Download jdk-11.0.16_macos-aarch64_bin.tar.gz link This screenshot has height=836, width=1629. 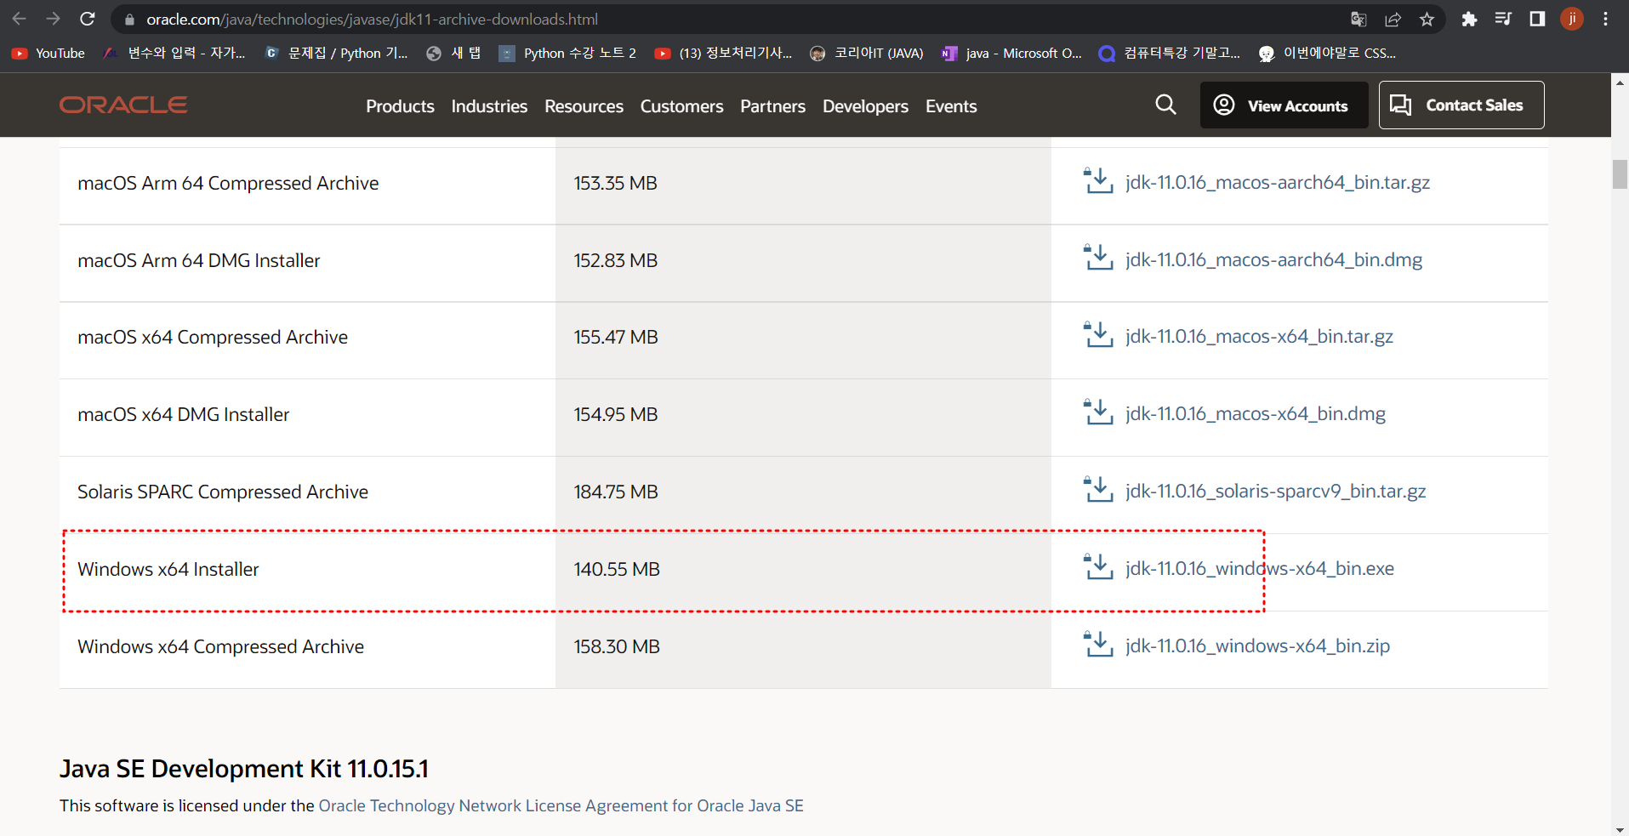(1277, 182)
